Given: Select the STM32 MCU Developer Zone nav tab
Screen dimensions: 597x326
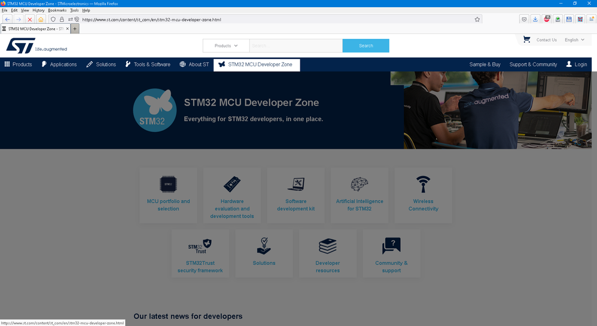Looking at the screenshot, I should 257,64.
